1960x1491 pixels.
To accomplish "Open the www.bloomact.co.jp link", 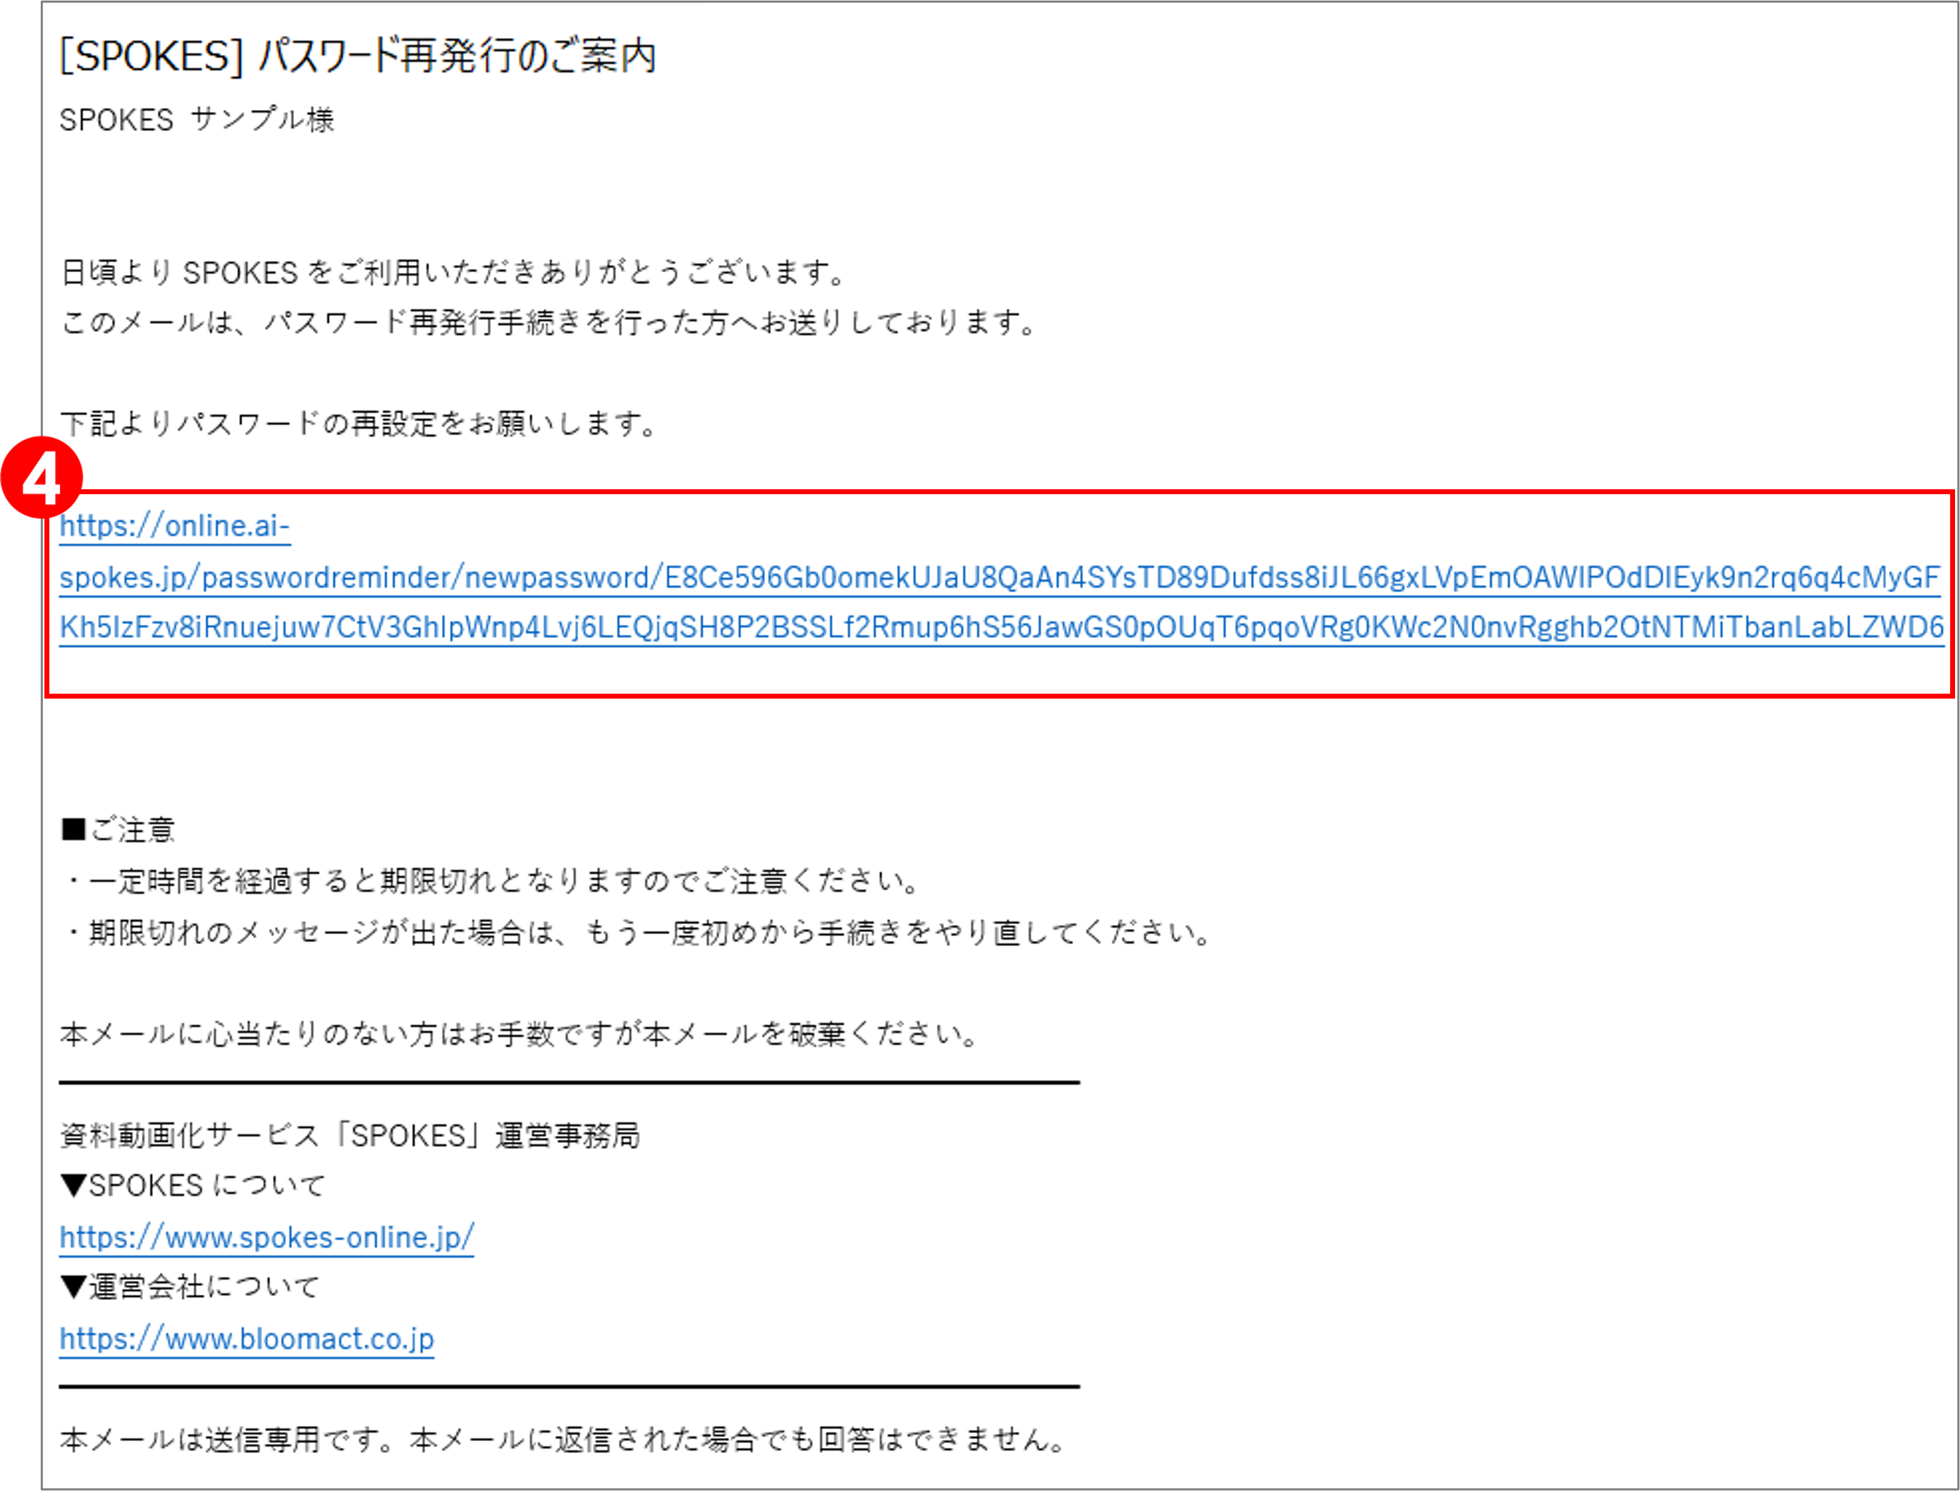I will pyautogui.click(x=247, y=1338).
